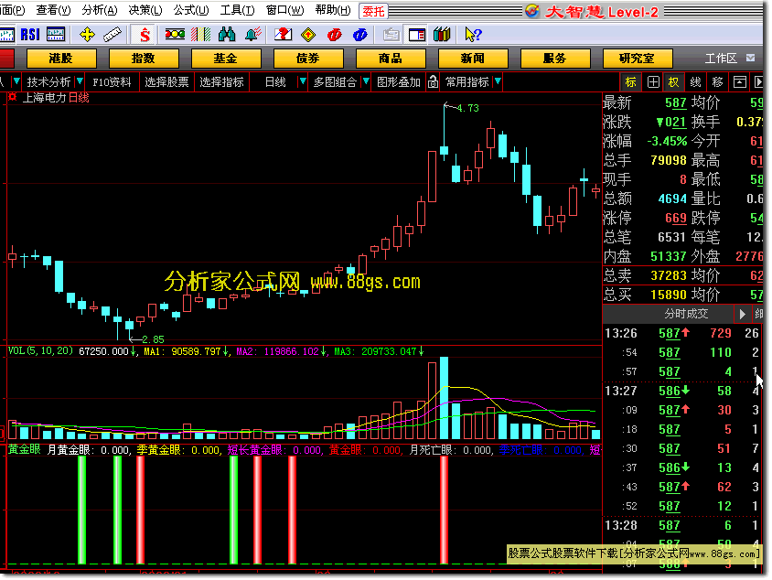Open the 公式(U) menu
Viewport: 772px width, 580px height.
pyautogui.click(x=191, y=10)
